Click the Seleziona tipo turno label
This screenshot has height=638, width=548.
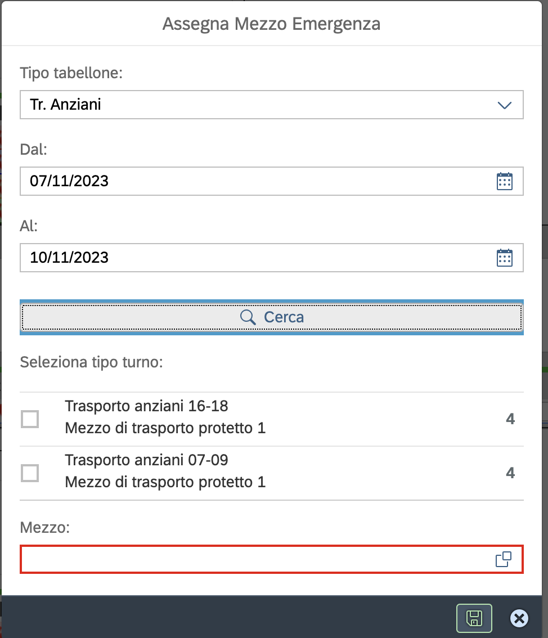[91, 362]
